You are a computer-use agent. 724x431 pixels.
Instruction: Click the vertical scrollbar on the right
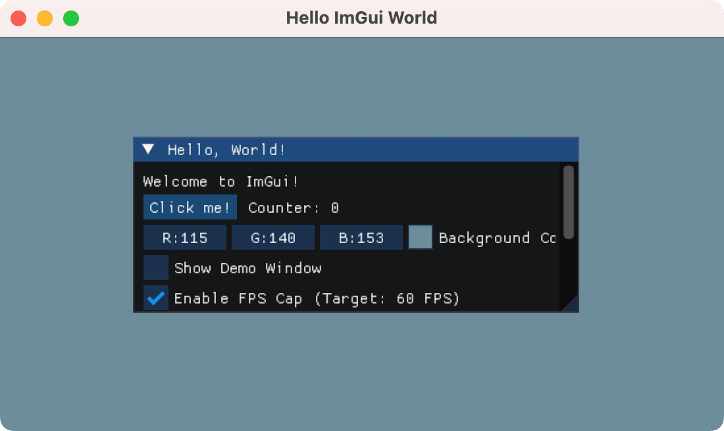[x=568, y=204]
